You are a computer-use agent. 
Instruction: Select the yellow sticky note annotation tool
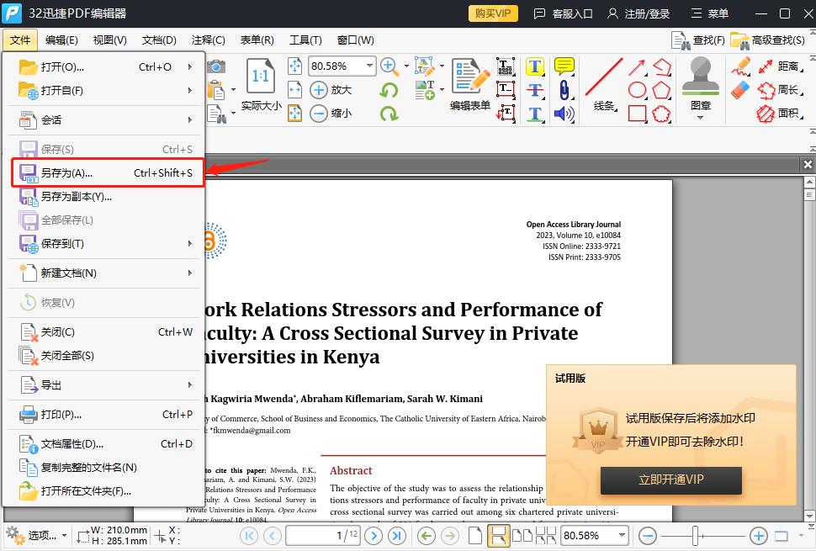pos(564,66)
